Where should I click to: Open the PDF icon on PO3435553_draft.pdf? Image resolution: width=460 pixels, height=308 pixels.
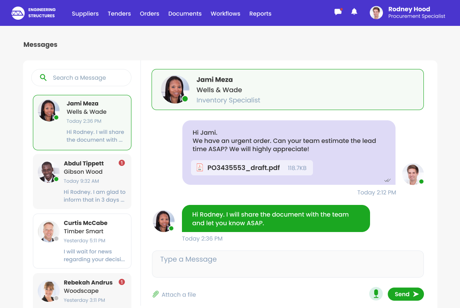coord(199,168)
